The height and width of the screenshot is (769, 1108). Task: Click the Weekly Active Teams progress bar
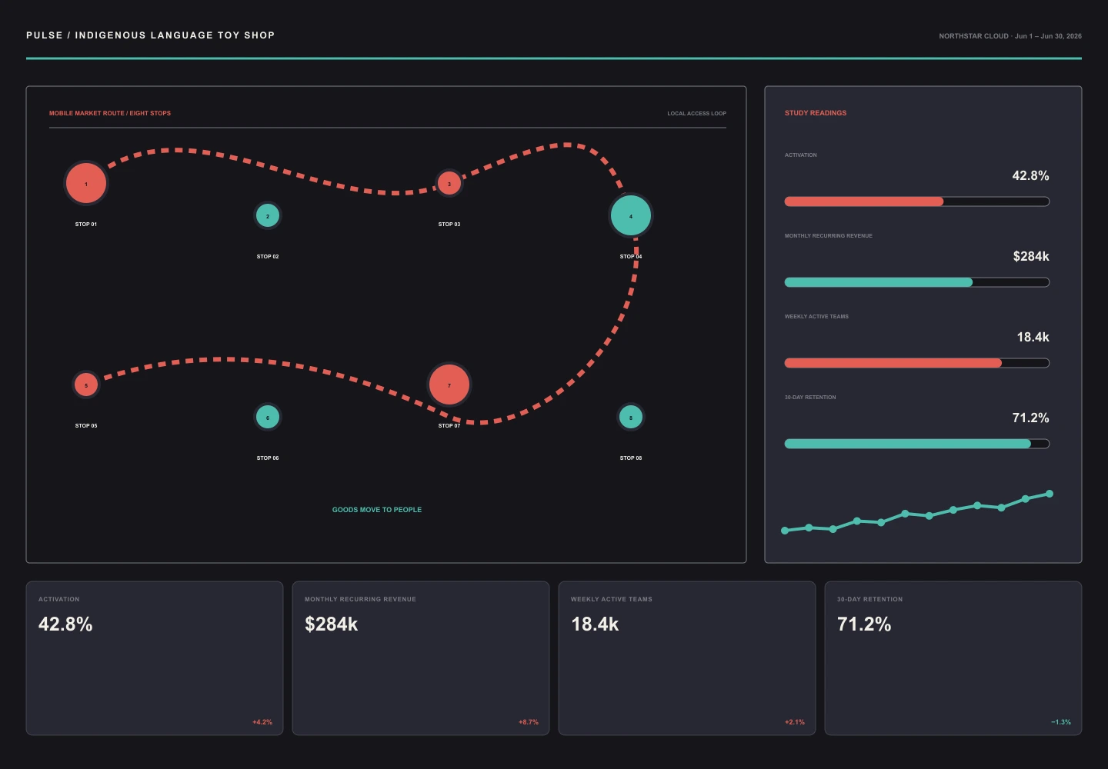click(x=917, y=363)
